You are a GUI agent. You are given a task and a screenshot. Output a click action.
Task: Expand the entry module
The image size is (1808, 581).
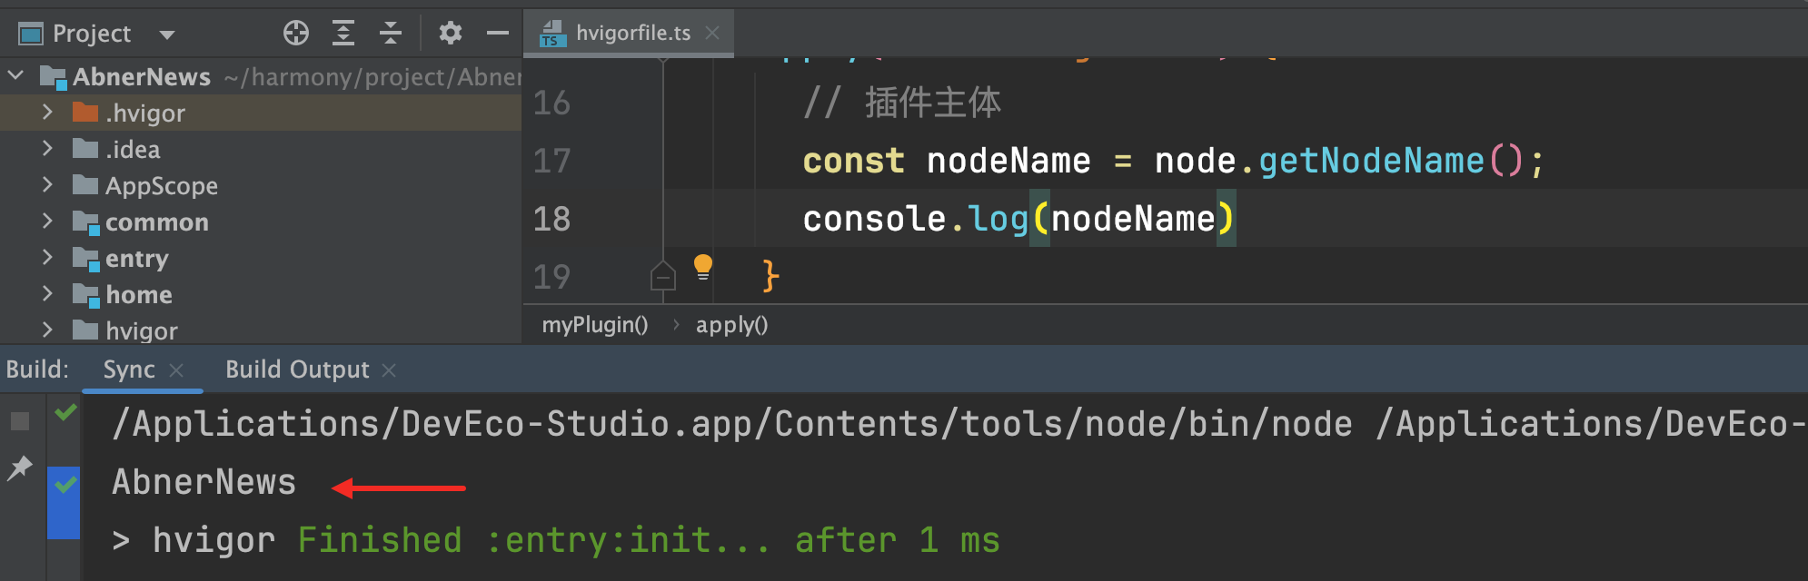click(47, 258)
